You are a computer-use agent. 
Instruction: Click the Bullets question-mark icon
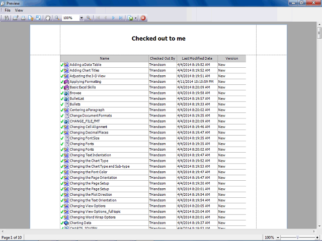66,104
